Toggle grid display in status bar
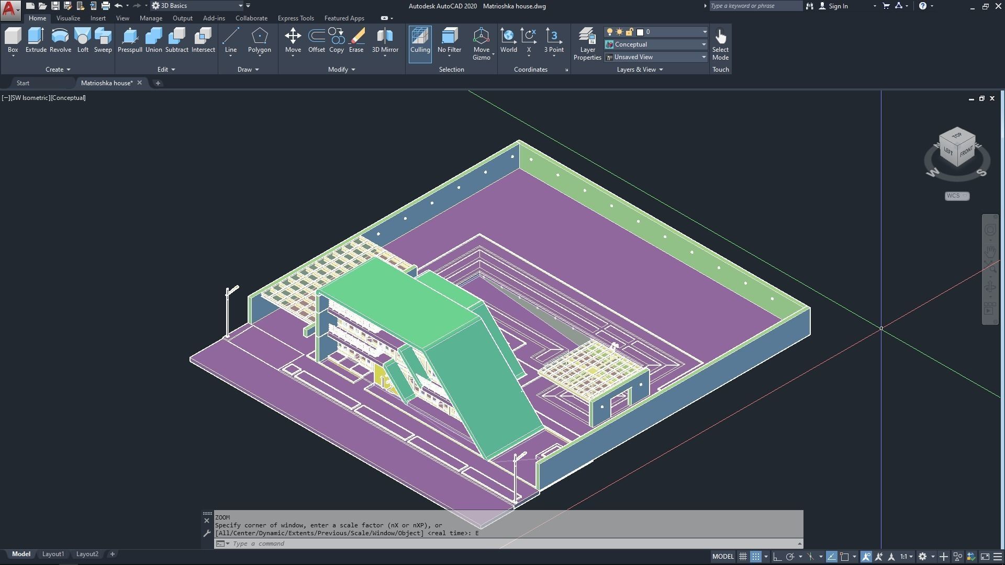The width and height of the screenshot is (1005, 565). click(743, 557)
